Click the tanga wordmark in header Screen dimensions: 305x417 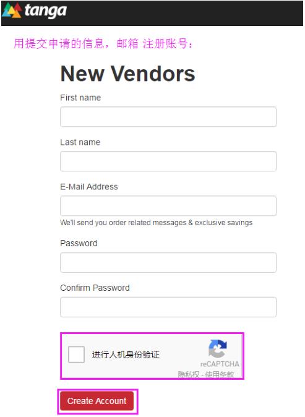[x=45, y=11]
